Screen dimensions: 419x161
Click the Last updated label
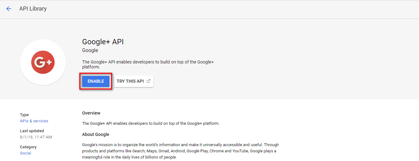(32, 131)
